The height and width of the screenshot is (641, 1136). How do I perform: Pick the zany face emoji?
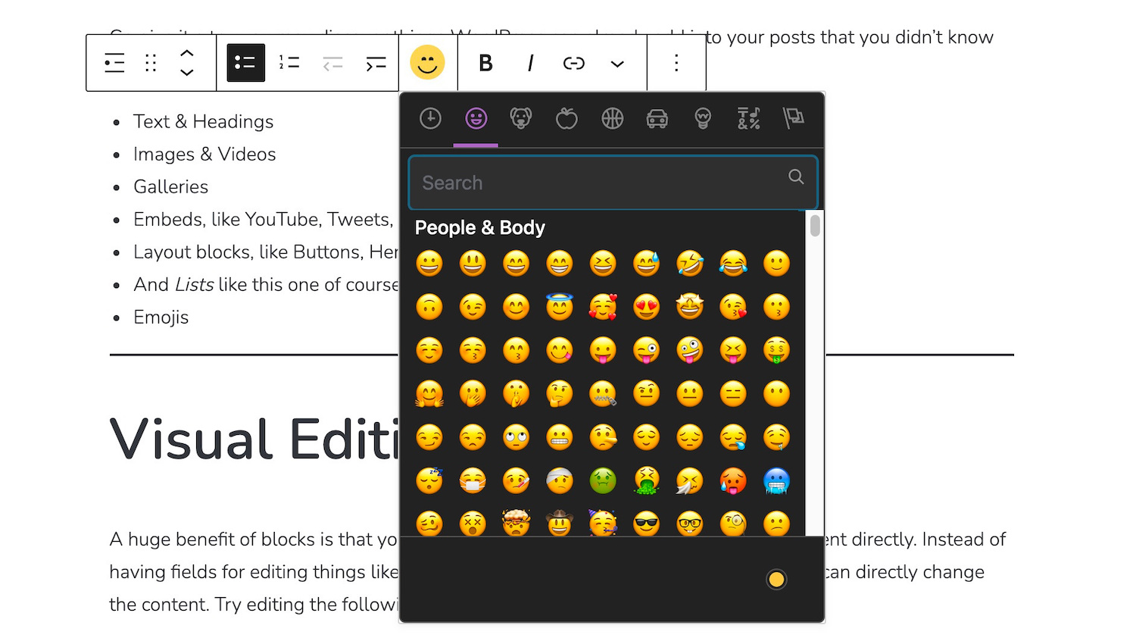690,350
